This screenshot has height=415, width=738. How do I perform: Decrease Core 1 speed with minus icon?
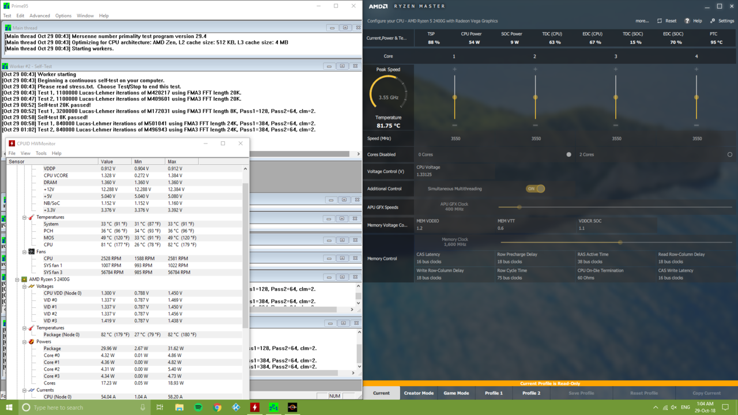coord(454,125)
